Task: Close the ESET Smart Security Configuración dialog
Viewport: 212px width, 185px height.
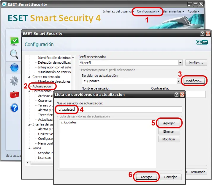Action: 208,33
